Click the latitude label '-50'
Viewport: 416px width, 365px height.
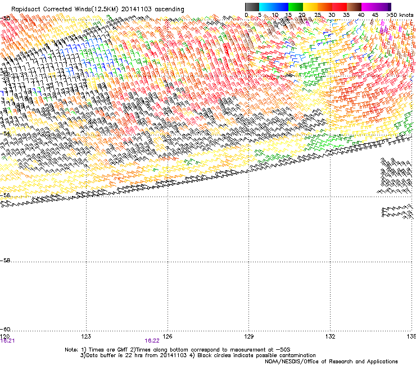(x=5, y=19)
